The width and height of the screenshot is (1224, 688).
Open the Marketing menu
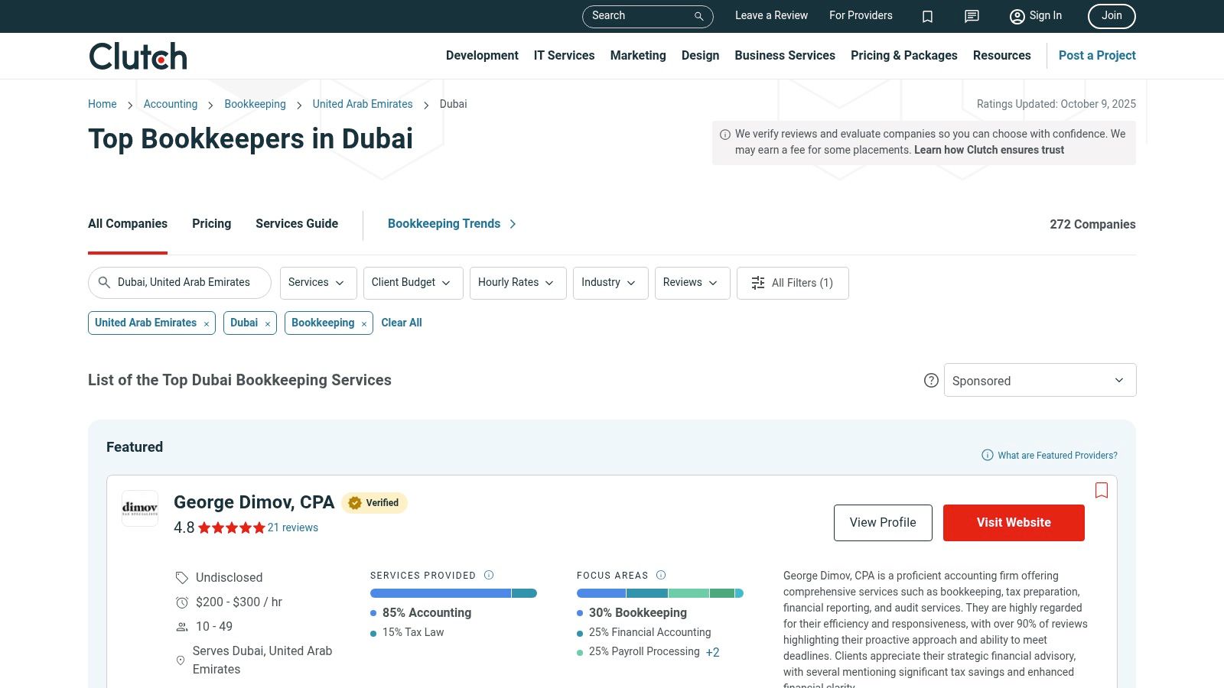pos(638,55)
